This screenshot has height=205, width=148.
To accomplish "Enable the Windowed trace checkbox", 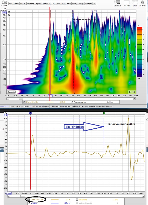I will (x=77, y=200).
